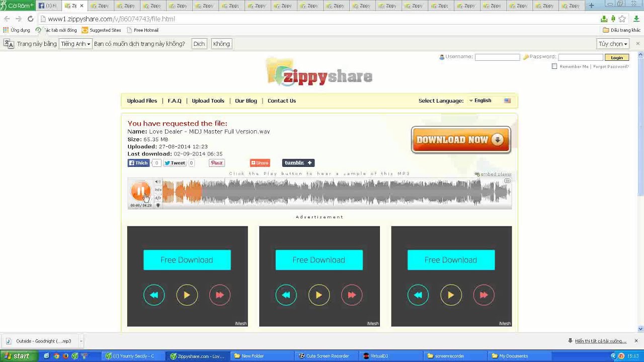Image resolution: width=644 pixels, height=362 pixels.
Task: Seek in the gray waveform progress bar
Action: click(336, 193)
